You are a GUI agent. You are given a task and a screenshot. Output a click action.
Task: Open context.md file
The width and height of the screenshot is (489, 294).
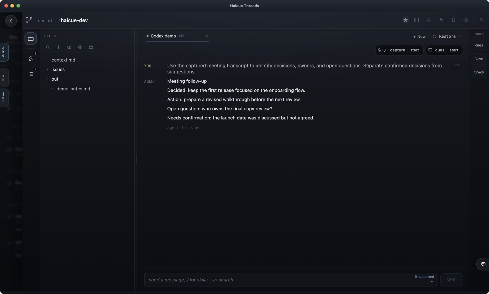(x=63, y=60)
